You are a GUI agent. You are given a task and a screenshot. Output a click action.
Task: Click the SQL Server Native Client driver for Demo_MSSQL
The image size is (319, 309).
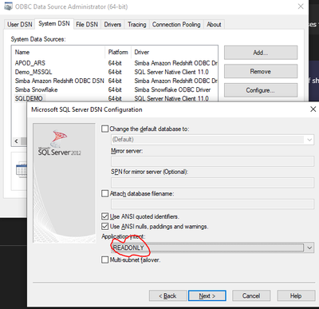coord(171,72)
